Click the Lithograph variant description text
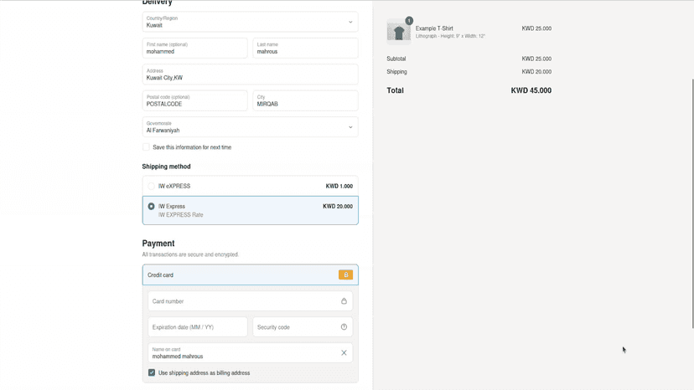 [x=450, y=36]
